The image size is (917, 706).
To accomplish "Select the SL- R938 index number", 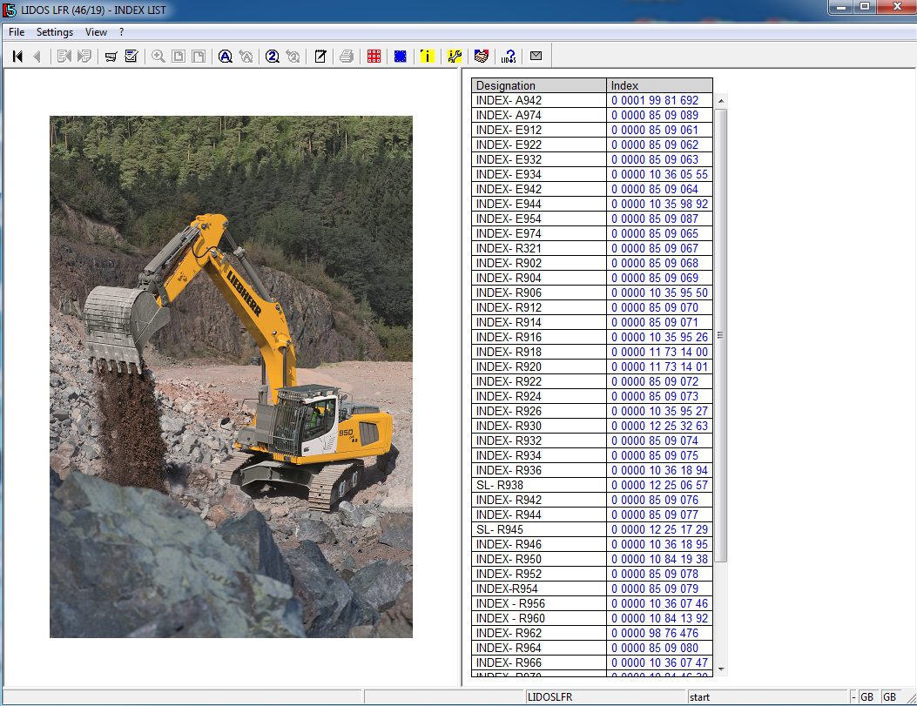I will coord(659,485).
